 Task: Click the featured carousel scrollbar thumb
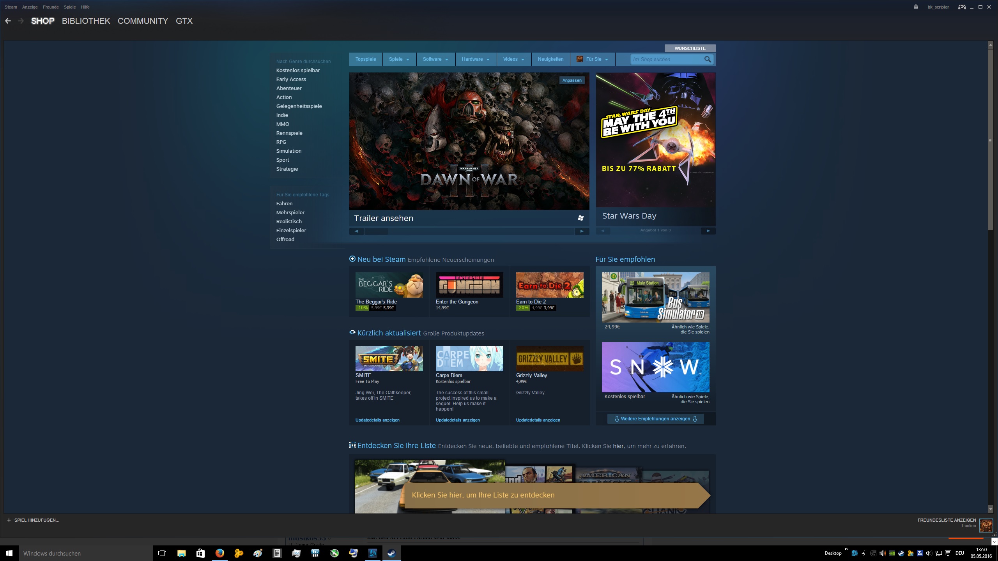[376, 231]
